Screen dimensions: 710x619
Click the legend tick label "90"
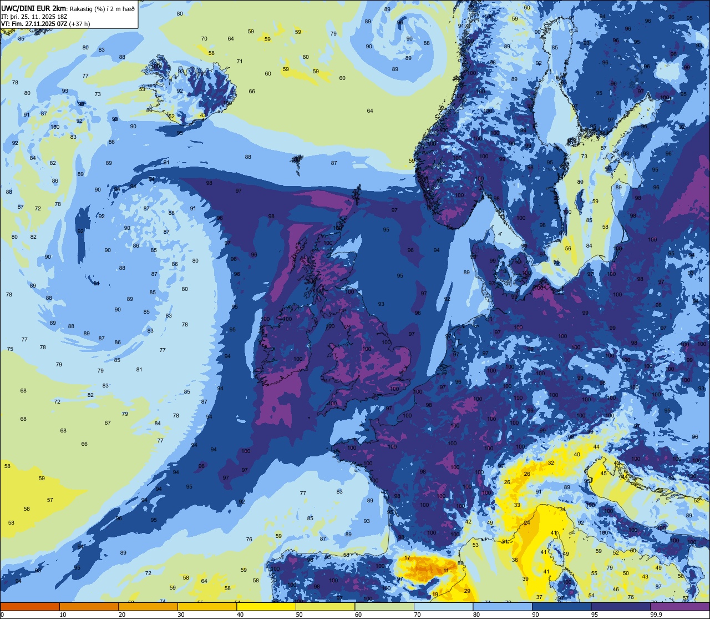[535, 615]
